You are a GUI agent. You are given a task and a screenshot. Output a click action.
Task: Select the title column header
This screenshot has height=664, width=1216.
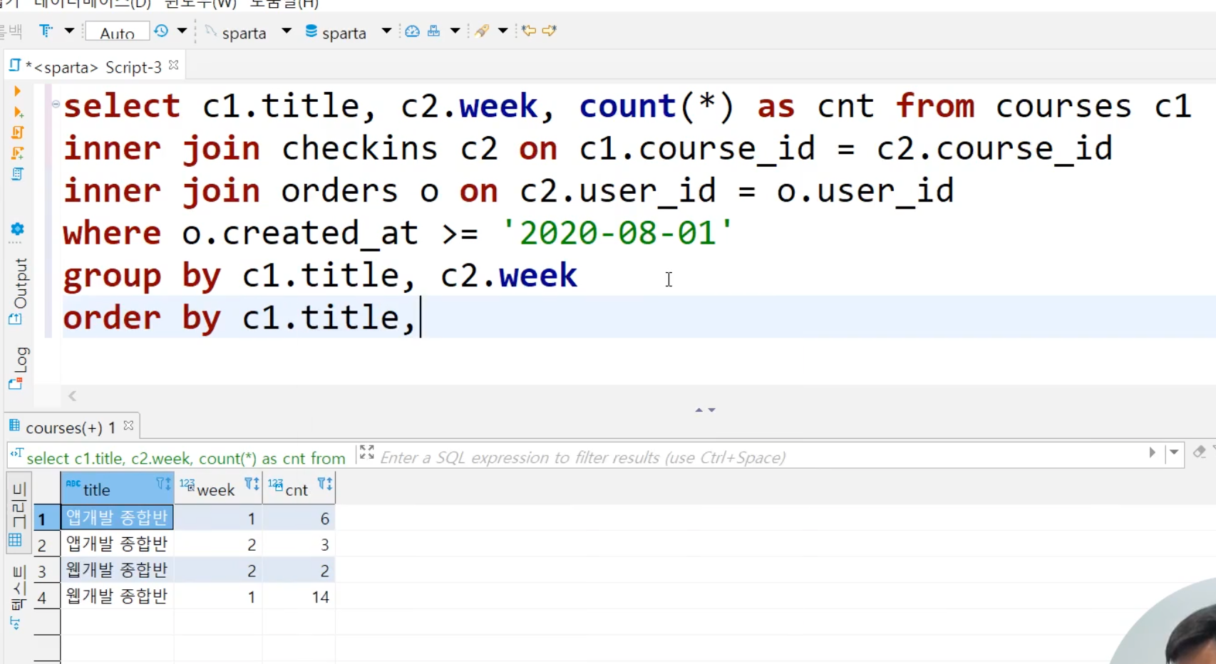point(118,489)
